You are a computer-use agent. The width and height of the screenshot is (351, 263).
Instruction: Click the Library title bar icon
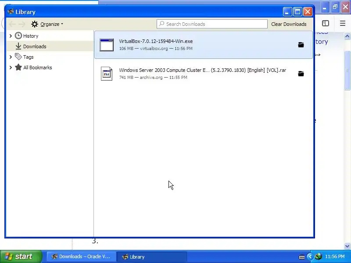11,11
